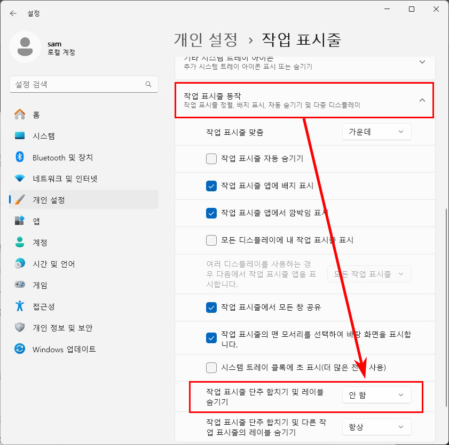Open the 안 함 dropdown menu
The image size is (449, 445).
[x=377, y=394]
